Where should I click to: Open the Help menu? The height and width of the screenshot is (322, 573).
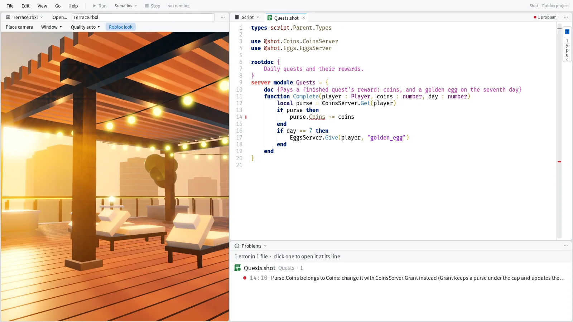73,6
